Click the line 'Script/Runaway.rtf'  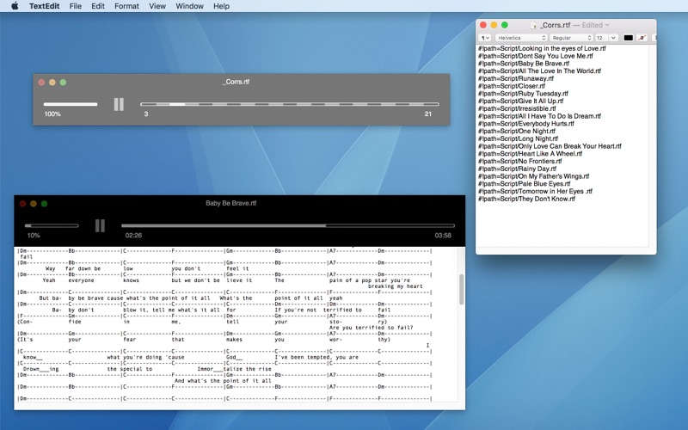coord(515,78)
